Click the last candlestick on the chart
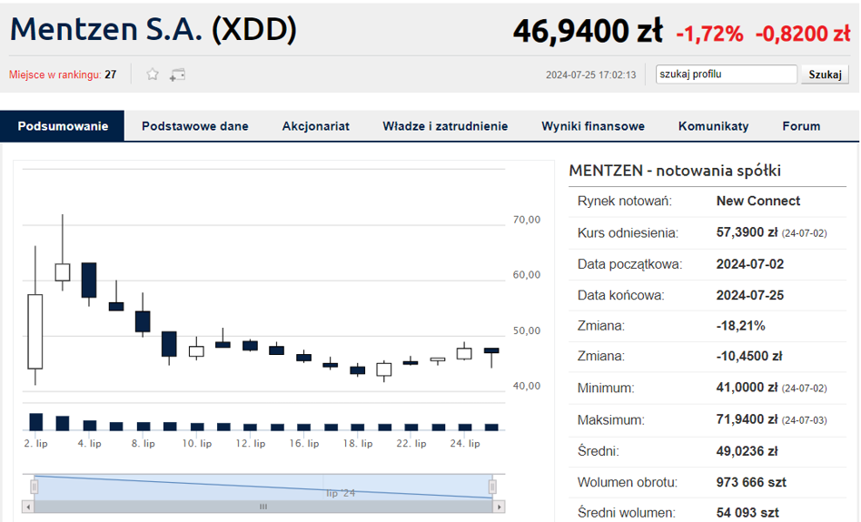This screenshot has height=522, width=861. tap(491, 350)
